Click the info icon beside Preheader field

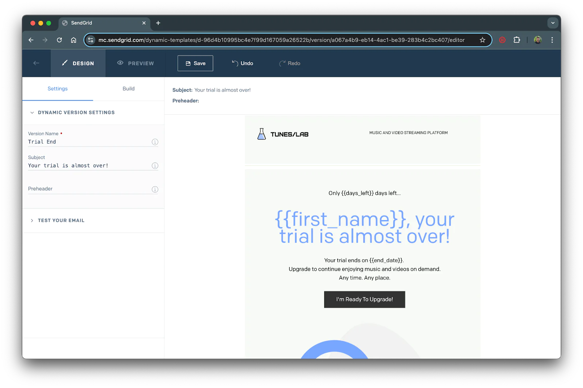155,189
